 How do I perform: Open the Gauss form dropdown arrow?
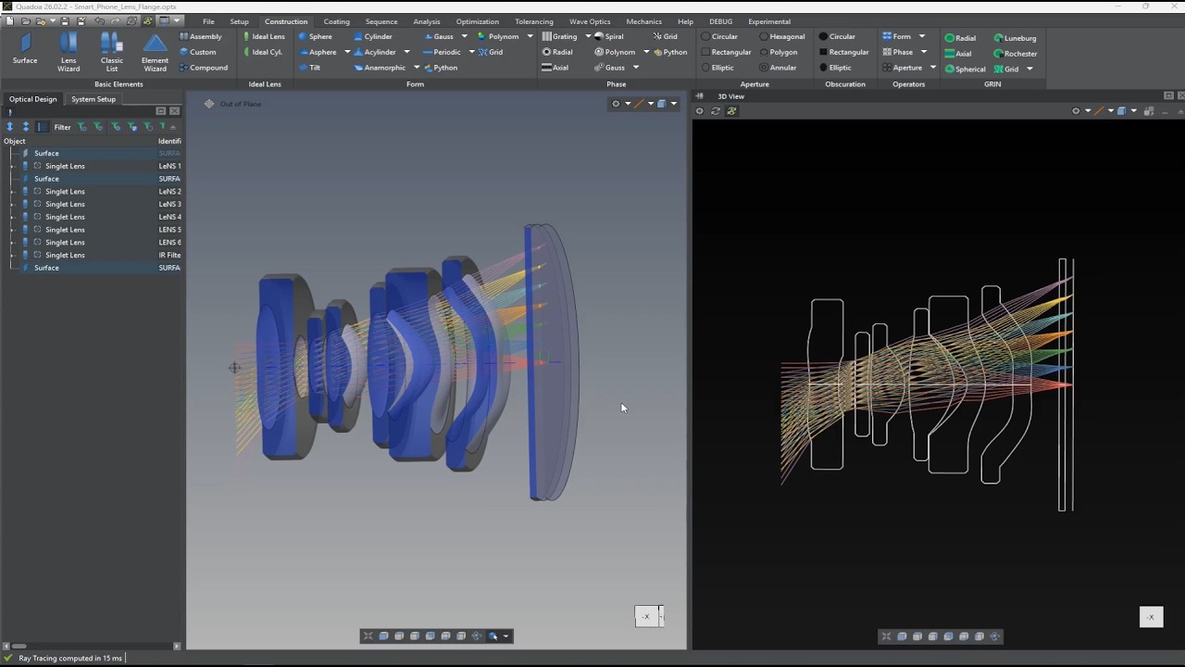point(464,37)
